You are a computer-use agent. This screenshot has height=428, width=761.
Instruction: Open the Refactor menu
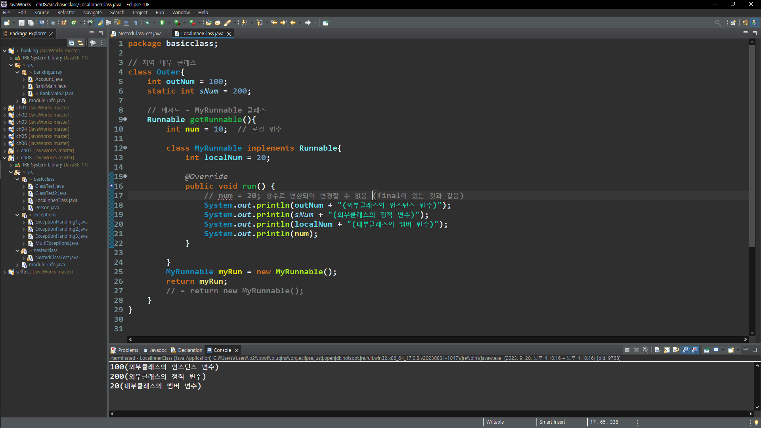(66, 12)
